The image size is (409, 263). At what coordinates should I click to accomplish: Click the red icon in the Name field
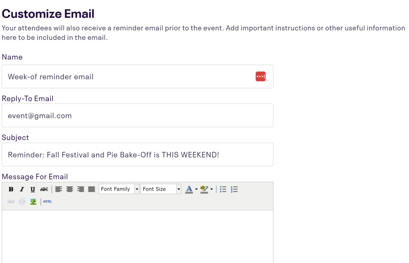coord(260,76)
